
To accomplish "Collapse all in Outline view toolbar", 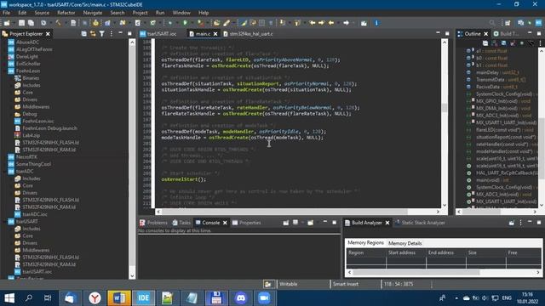I will point(485,43).
